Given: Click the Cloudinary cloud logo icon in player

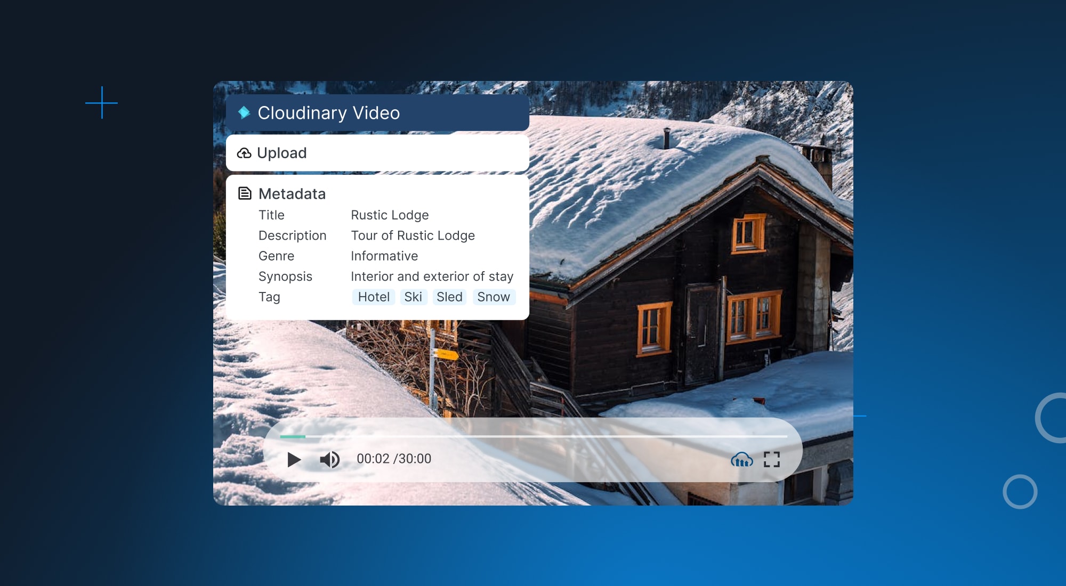Looking at the screenshot, I should pos(741,459).
